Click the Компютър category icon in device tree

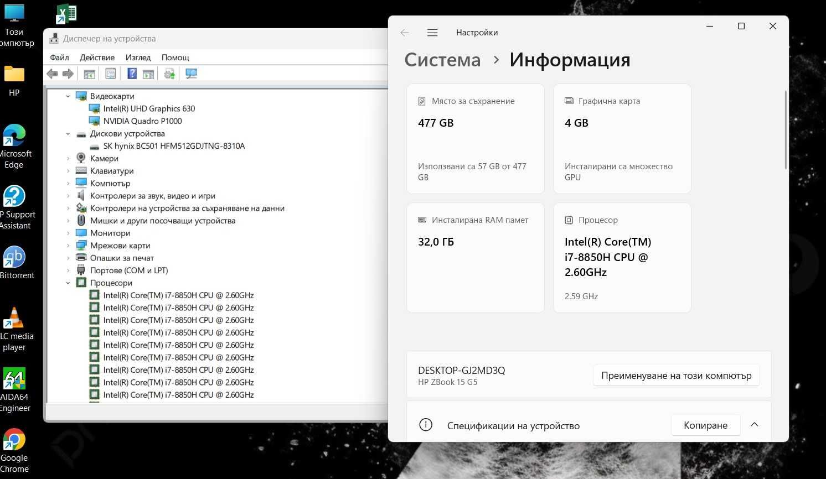pyautogui.click(x=81, y=183)
